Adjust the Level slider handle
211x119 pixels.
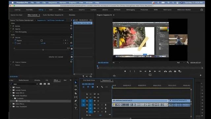point(43,50)
